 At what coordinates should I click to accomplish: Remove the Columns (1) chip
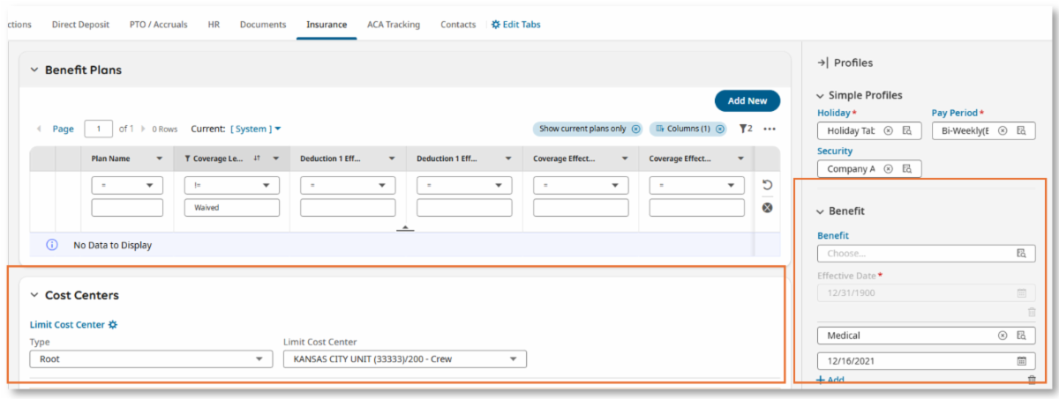coord(720,129)
